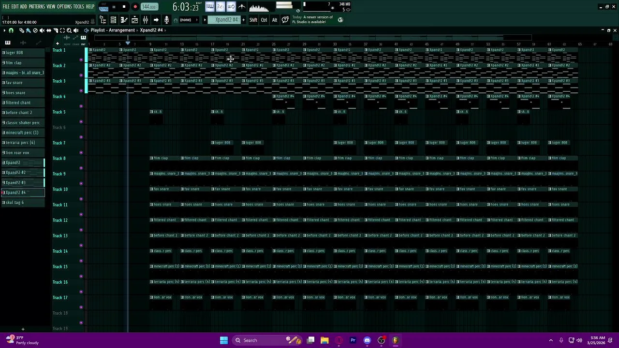
Task: Open the EDIT menu
Action: pos(15,7)
